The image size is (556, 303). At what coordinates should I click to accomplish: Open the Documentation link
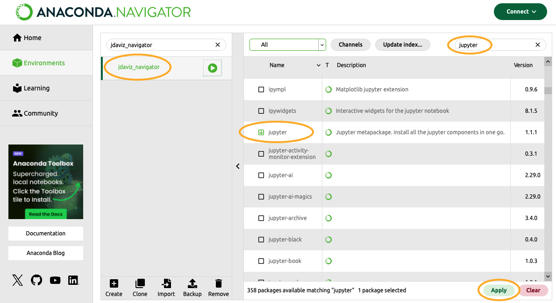tap(45, 233)
